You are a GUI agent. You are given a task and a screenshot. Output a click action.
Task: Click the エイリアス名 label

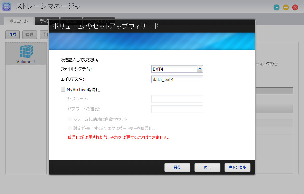[x=72, y=79]
